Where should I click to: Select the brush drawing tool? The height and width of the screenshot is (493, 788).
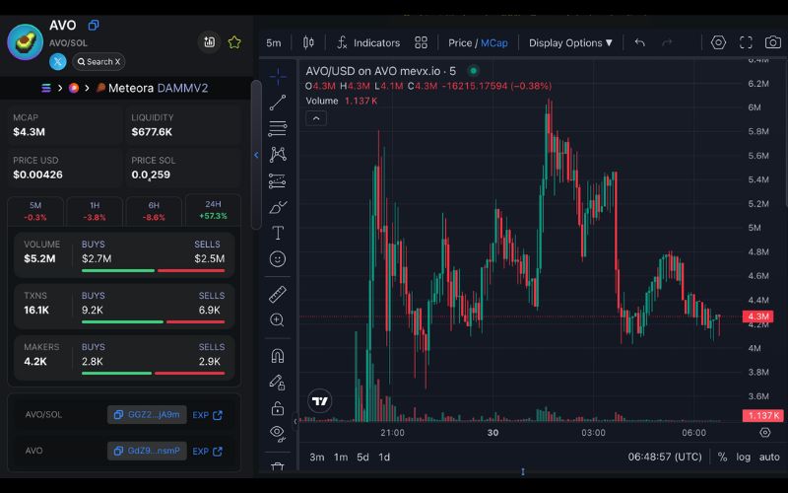pos(278,207)
